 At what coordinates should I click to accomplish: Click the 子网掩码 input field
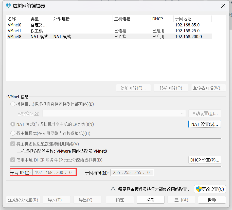click(132, 173)
